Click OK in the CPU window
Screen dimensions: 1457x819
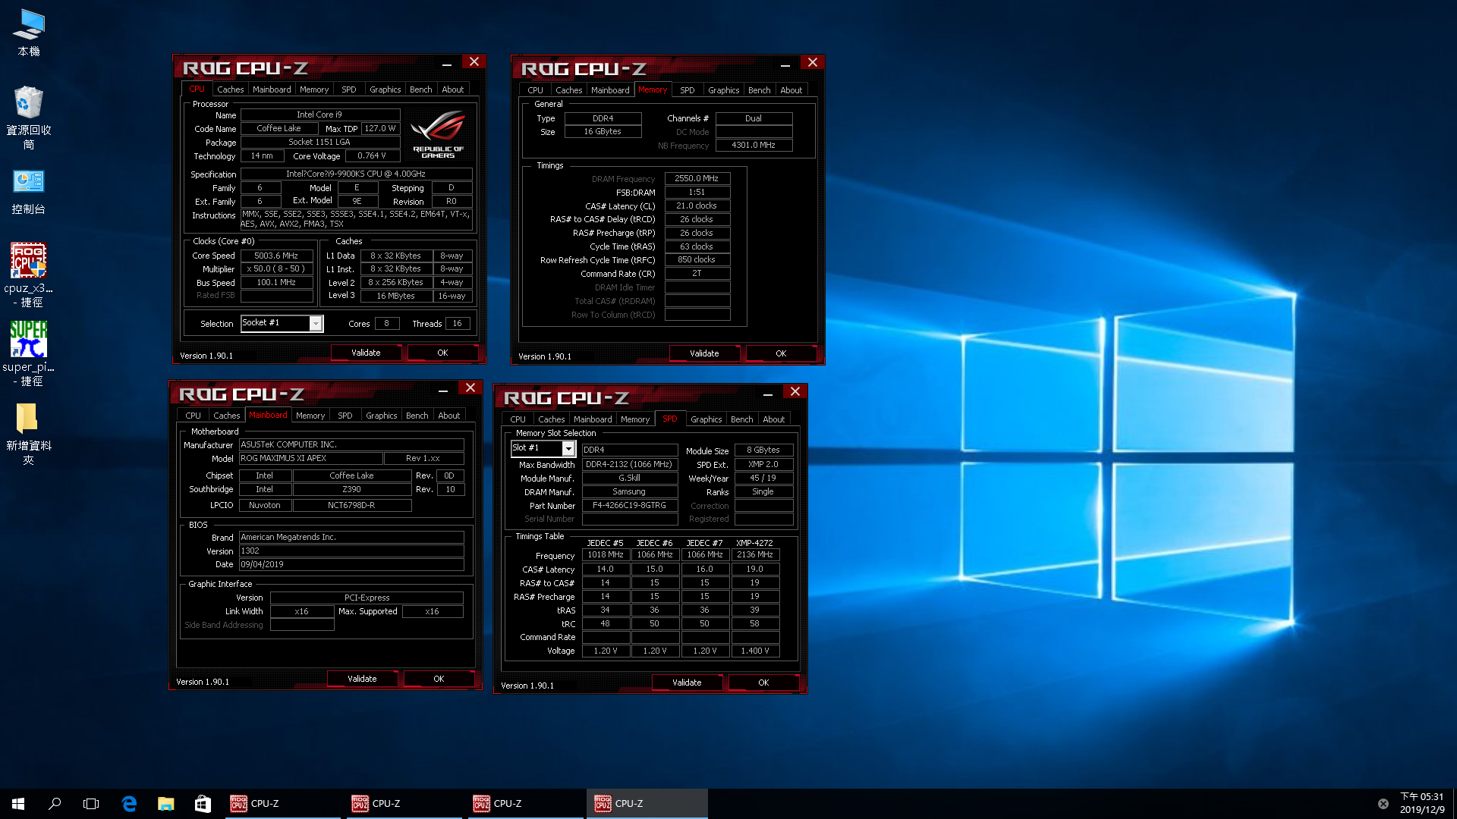click(x=442, y=353)
